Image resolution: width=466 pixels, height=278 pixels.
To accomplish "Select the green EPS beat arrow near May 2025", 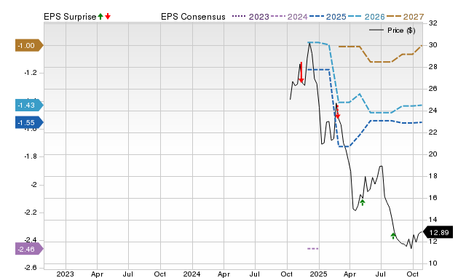I will coord(363,202).
